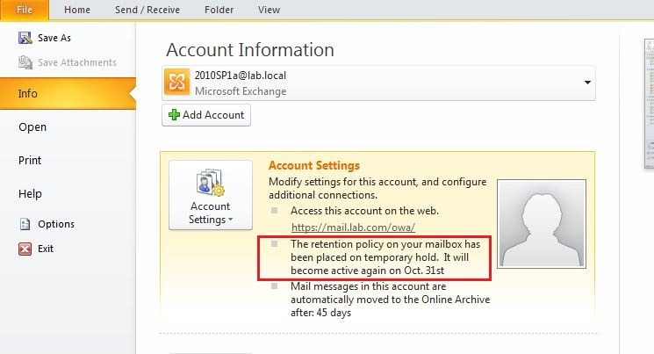Select the 2010SP1a@lab.local account box
Image resolution: width=654 pixels, height=354 pixels.
pos(378,83)
